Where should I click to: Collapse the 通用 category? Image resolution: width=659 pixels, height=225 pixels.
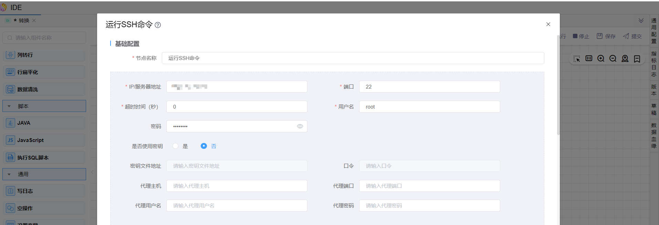[x=9, y=174]
